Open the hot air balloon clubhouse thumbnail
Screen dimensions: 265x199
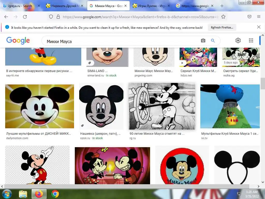coord(230,106)
